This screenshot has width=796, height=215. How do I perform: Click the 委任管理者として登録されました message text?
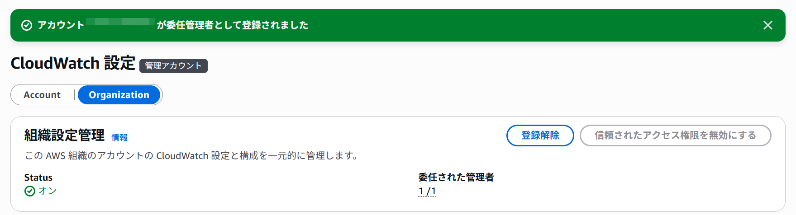233,25
